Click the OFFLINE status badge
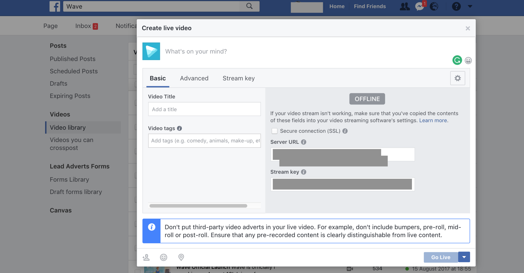Image resolution: width=524 pixels, height=273 pixels. point(367,99)
